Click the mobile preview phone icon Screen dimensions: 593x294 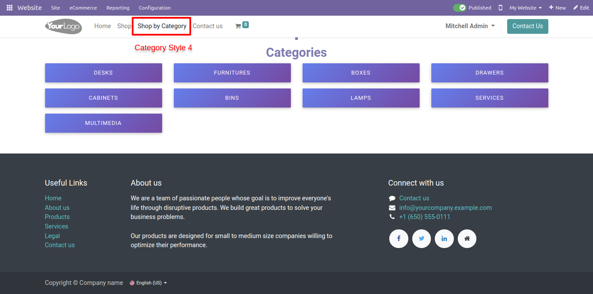click(x=501, y=8)
